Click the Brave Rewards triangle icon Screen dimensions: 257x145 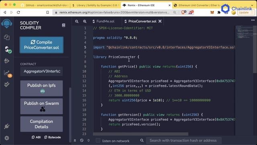(191, 12)
